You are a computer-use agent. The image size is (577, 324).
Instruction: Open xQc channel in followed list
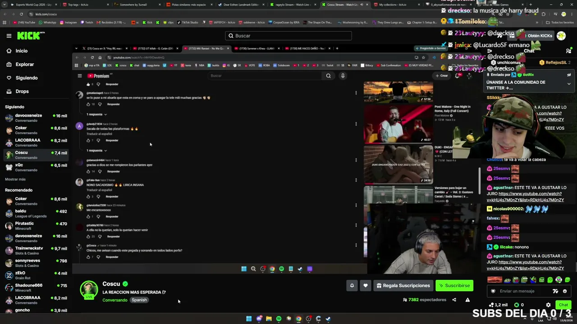[x=36, y=167]
